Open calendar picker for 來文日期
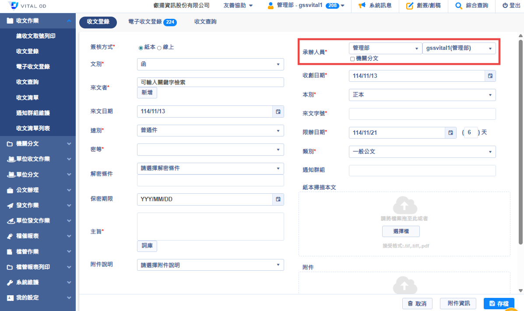 (x=278, y=112)
